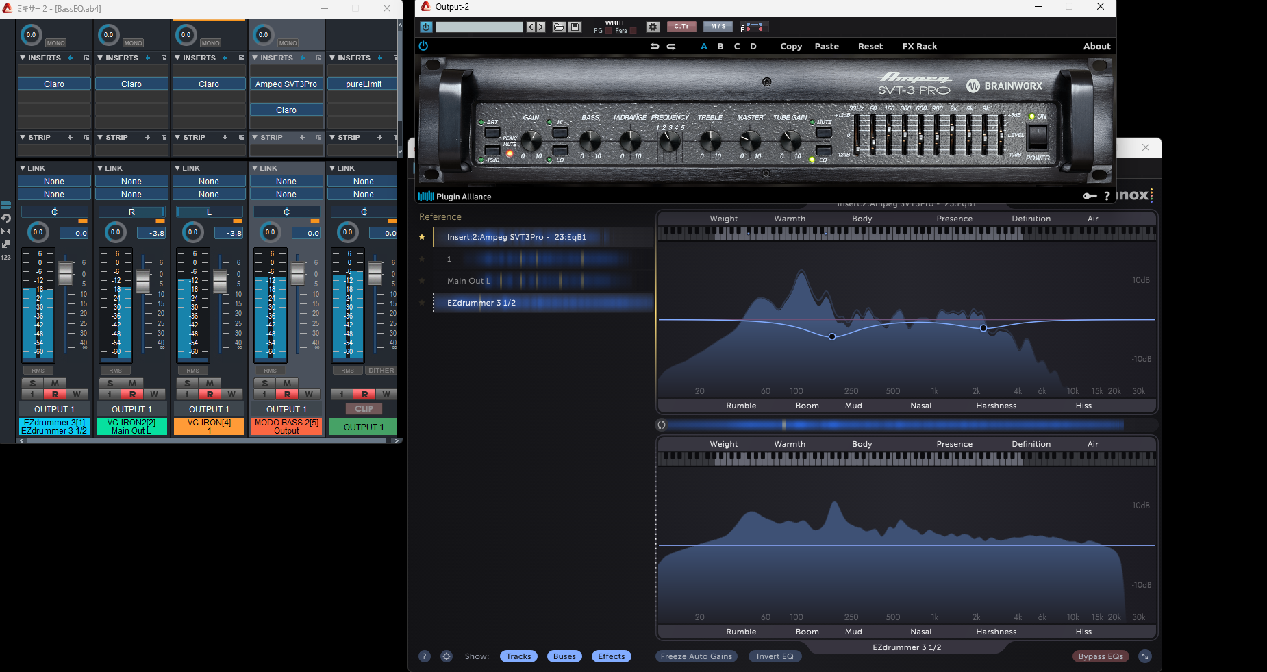This screenshot has width=1267, height=672.
Task: Mute the MODO BASS 2 channel
Action: point(287,383)
